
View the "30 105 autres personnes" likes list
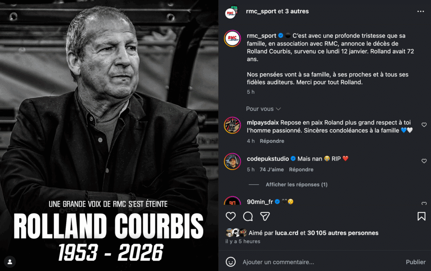tap(343, 233)
